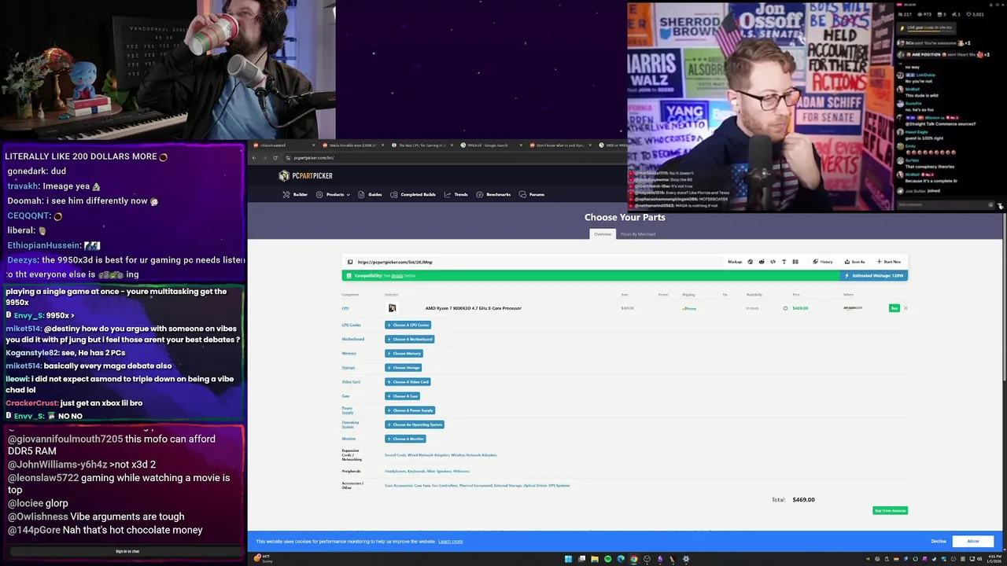Click Choose A Video Card button

coord(408,381)
